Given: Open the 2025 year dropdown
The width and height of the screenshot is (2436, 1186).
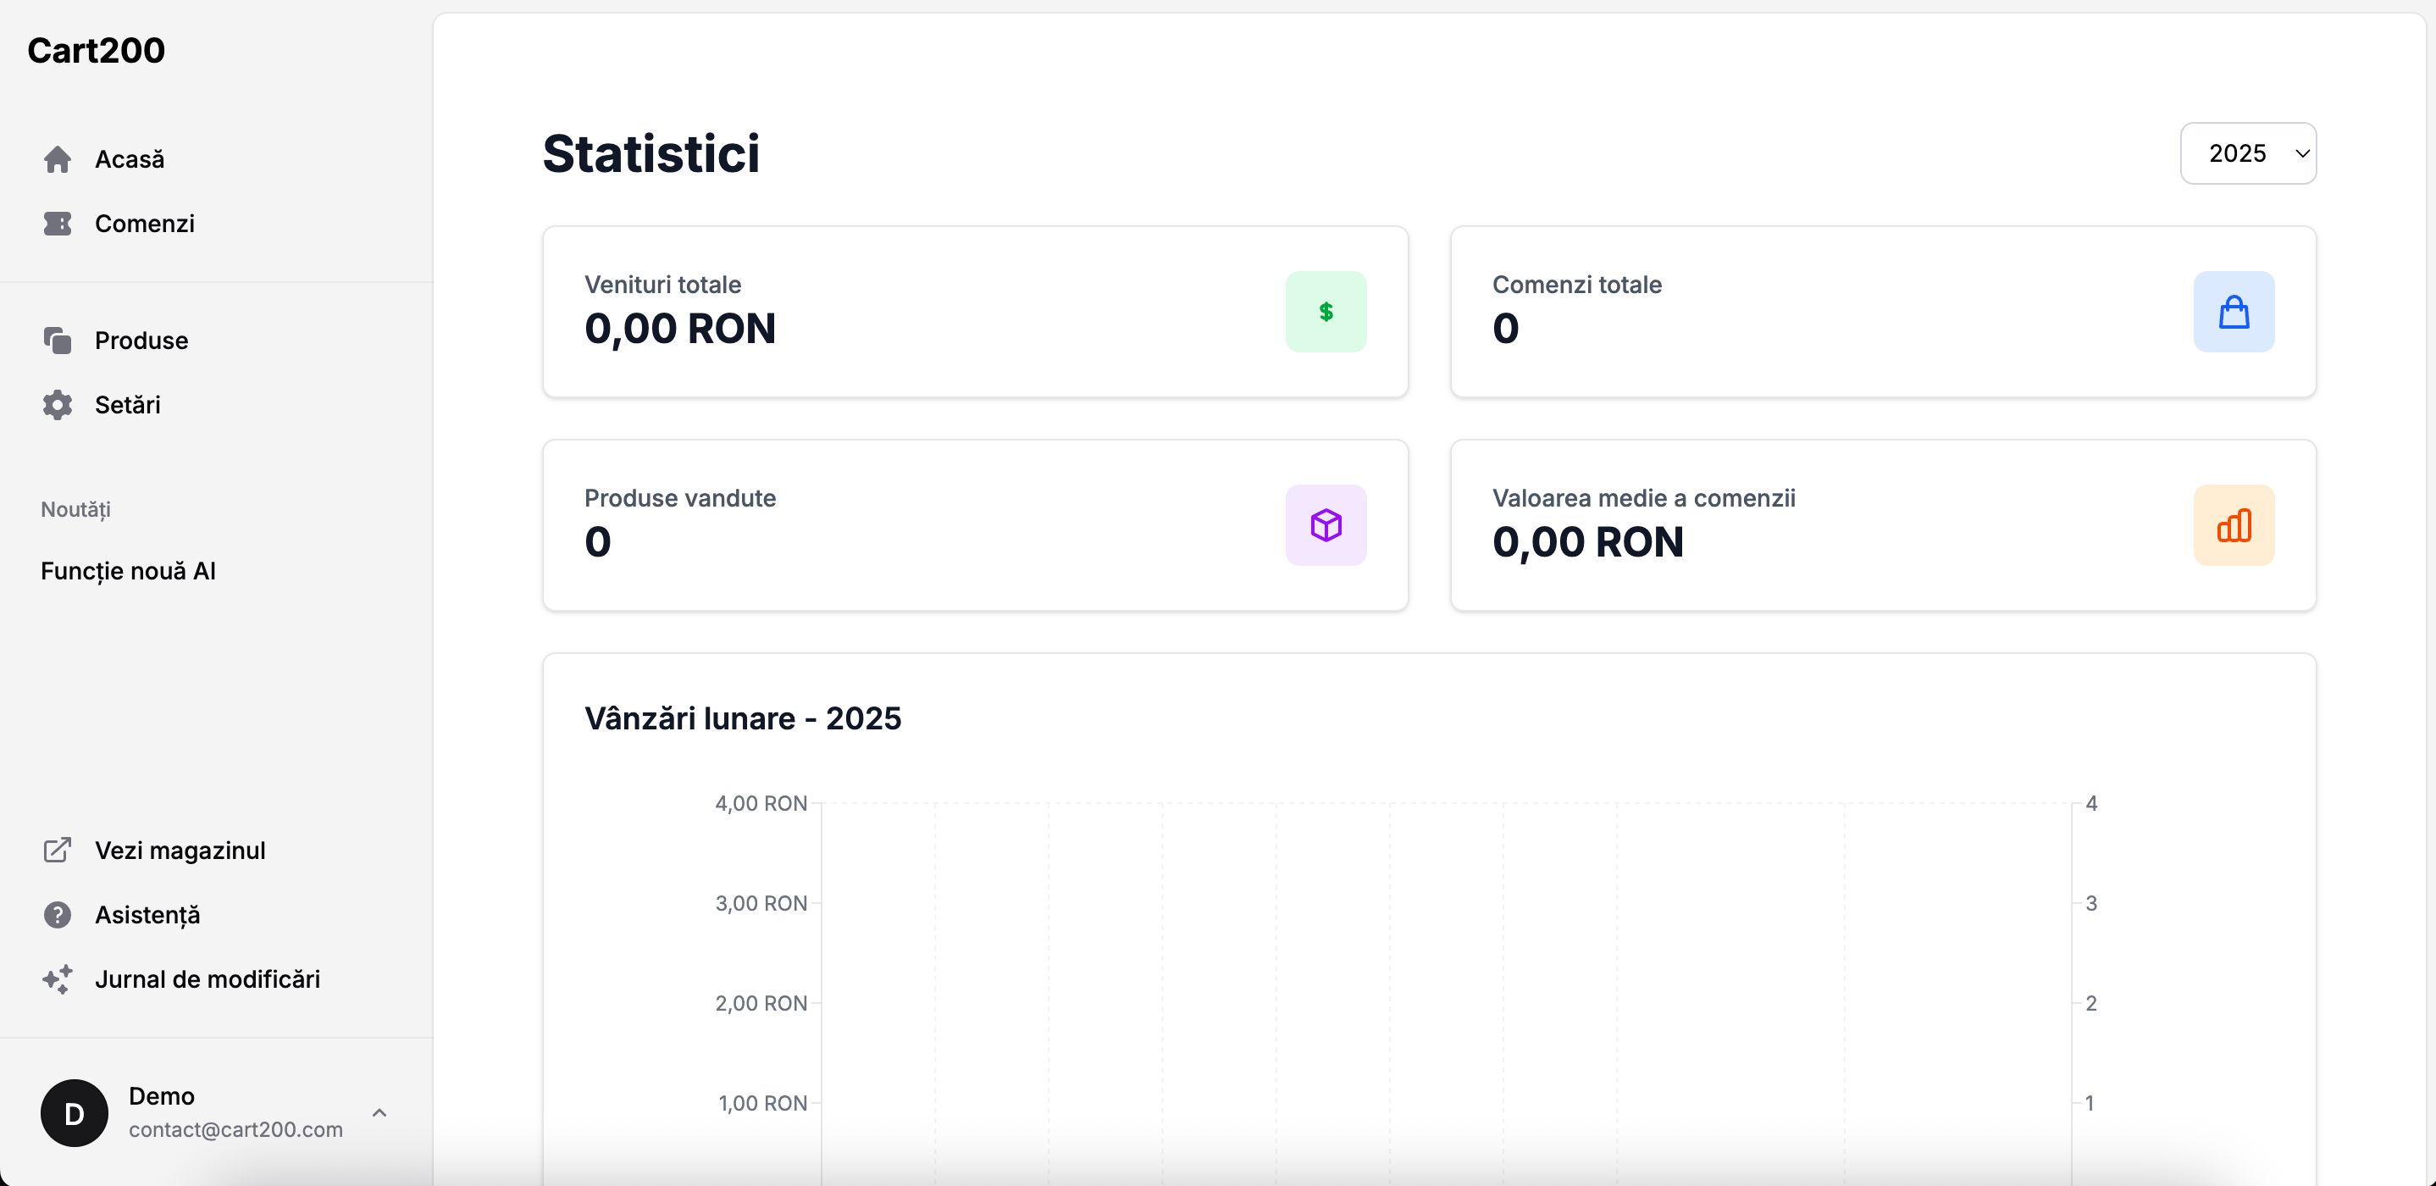Looking at the screenshot, I should (x=2248, y=152).
